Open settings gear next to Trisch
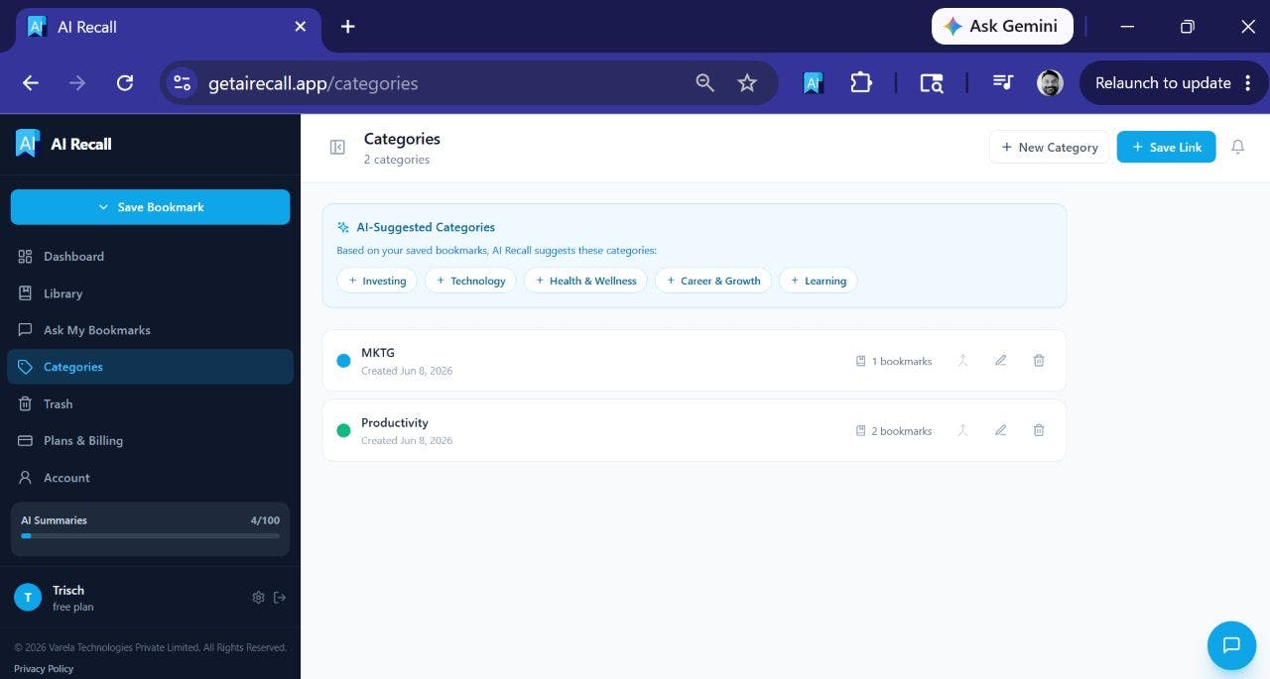The width and height of the screenshot is (1270, 679). [258, 598]
